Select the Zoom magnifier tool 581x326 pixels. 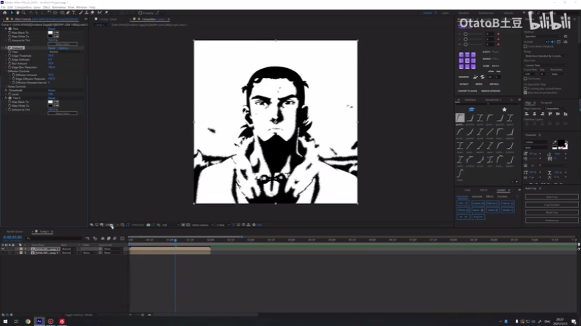23,13
